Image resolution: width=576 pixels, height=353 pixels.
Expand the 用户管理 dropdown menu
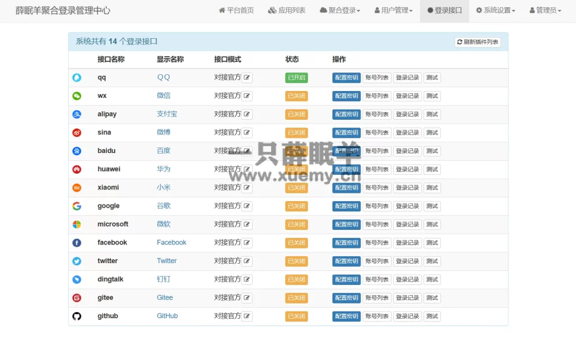tap(393, 10)
